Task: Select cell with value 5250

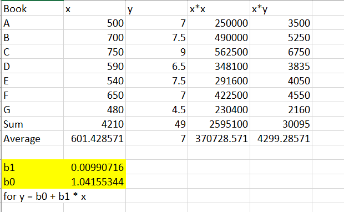Action: coord(281,37)
